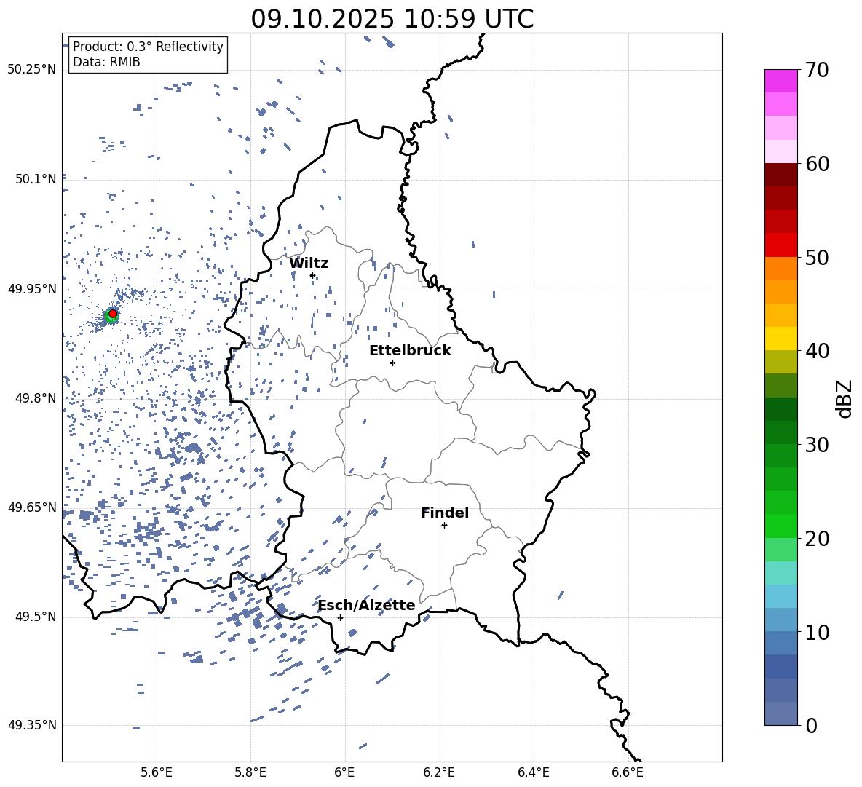Pick the orange swatch just below 50

pos(781,269)
